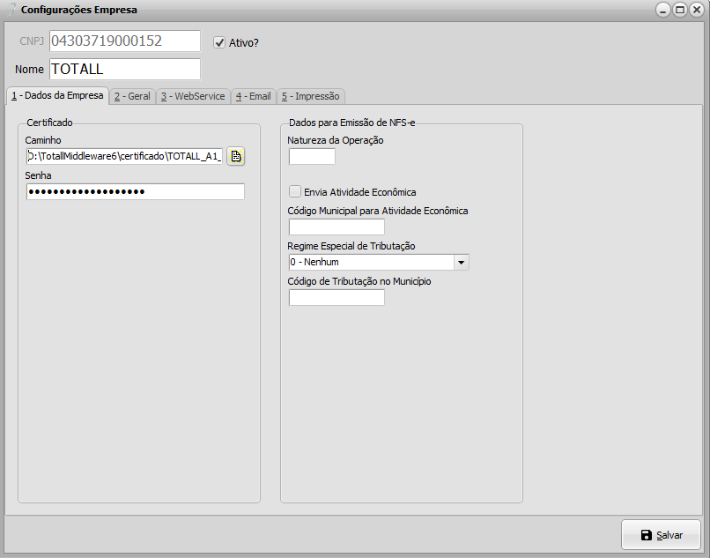Click the certificate file browse icon

[x=235, y=156]
